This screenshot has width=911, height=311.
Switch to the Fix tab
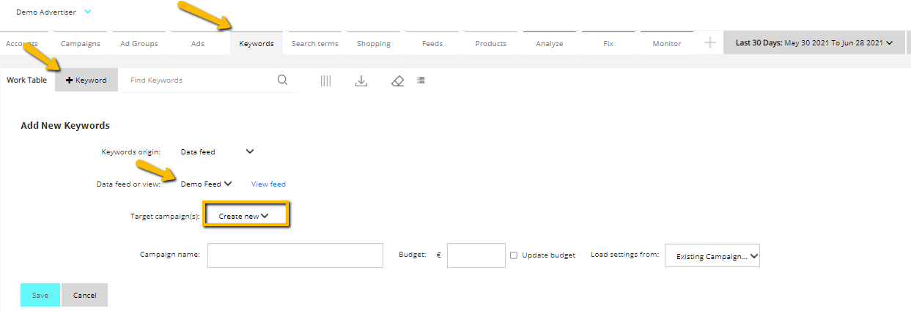point(608,43)
